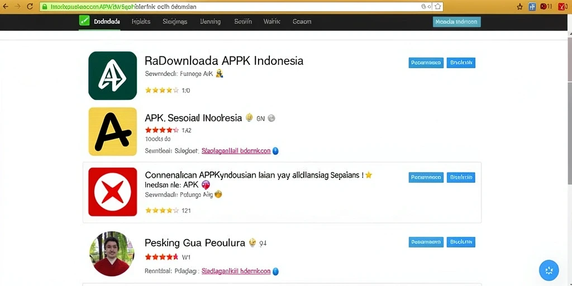
Task: Click the text Sewnndadh Polunga Aiig
Action: [x=178, y=195]
